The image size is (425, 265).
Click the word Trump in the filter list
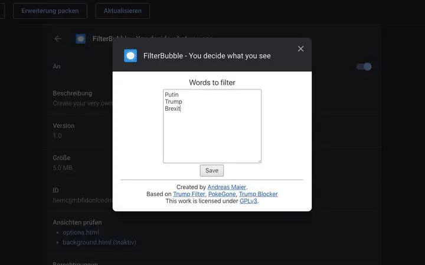tap(174, 102)
